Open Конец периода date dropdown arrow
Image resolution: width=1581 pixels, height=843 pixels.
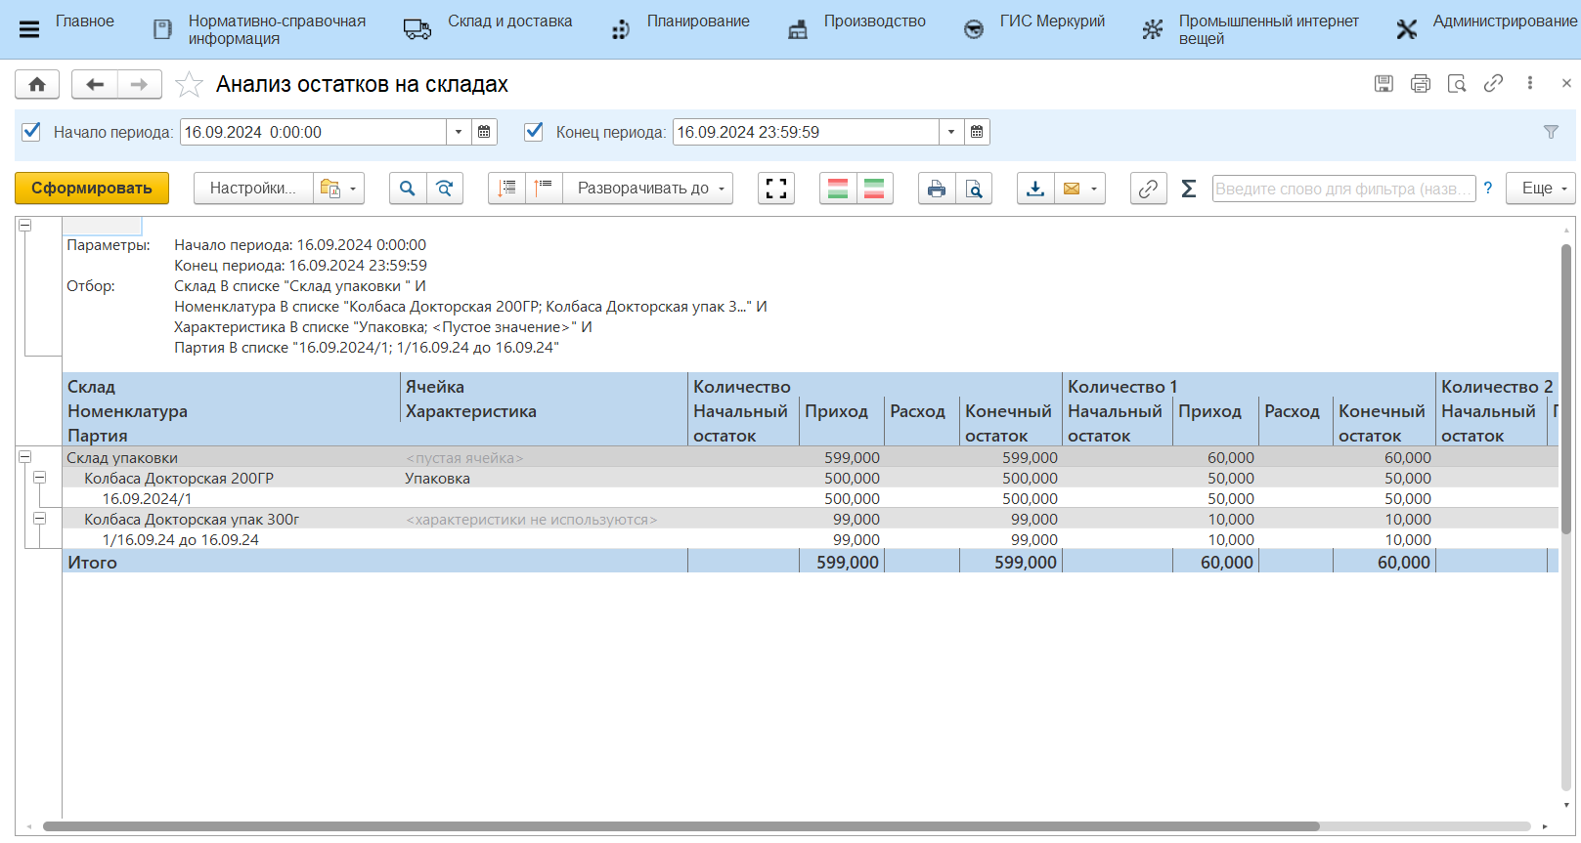(x=951, y=132)
